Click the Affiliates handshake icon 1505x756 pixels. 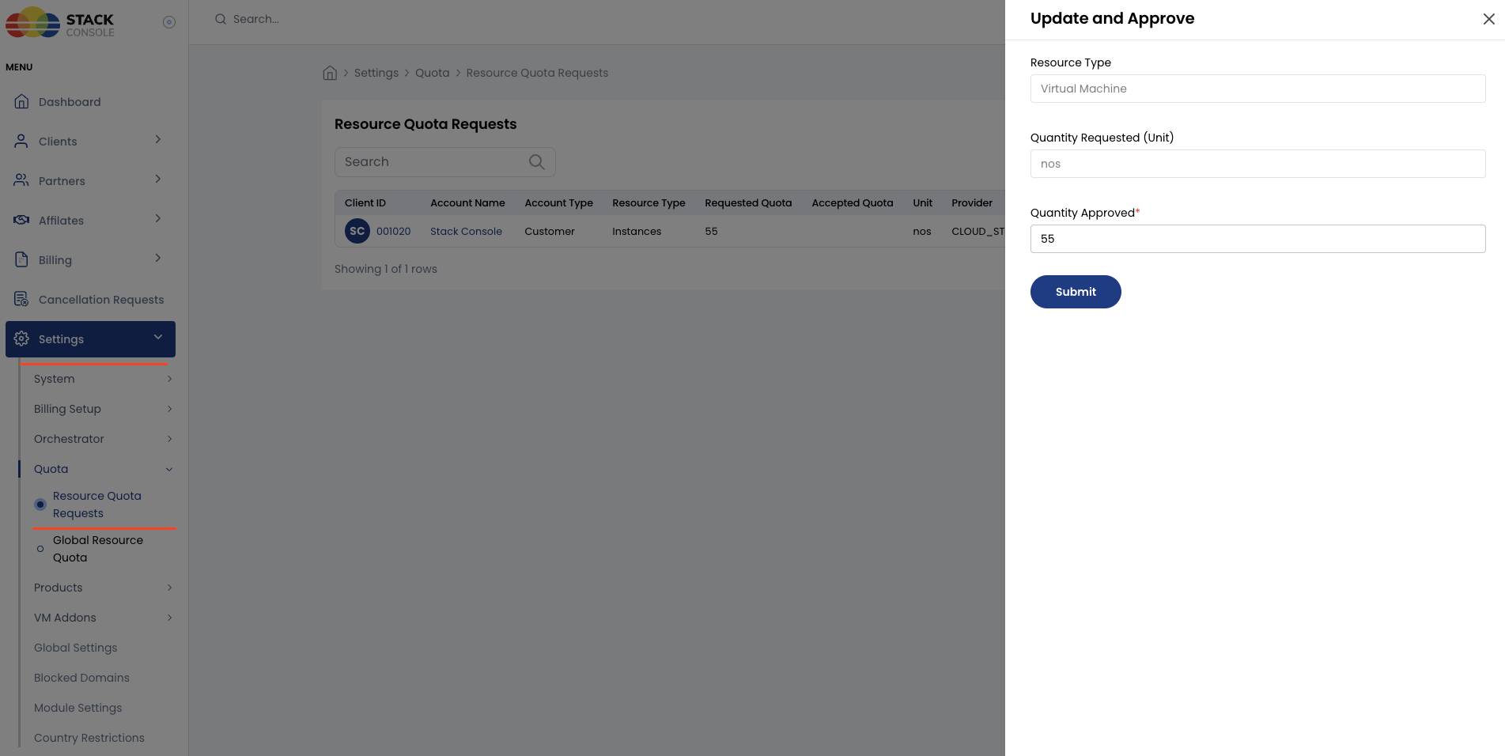(x=21, y=221)
